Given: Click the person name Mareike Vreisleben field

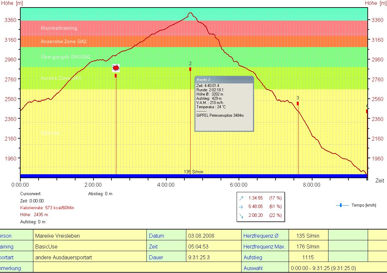Looking at the screenshot, I should 58,236.
